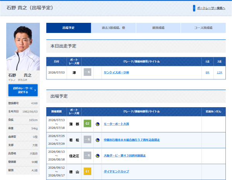Viewport: 232px width, 180px height.
Task: Click the 一般 grade badge in Wakamatsu row
Action: pos(87,139)
